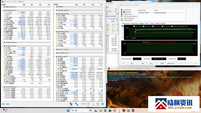Open HWiNFO sensor settings gear icon
This screenshot has height=113, width=201.
pos(98,104)
